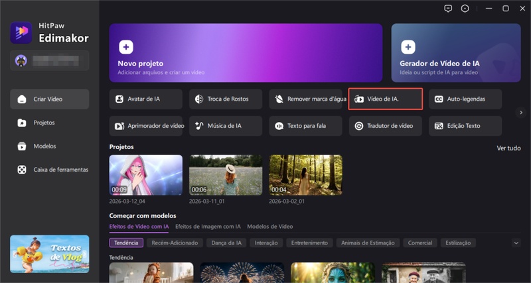
Task: Open project 2026-03-11_01 thumbnail
Action: (226, 175)
